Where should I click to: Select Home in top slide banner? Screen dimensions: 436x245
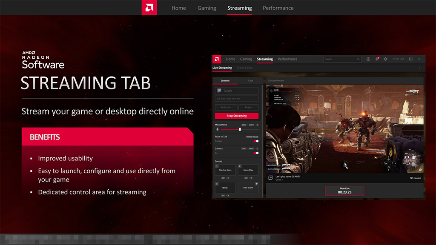coord(178,8)
